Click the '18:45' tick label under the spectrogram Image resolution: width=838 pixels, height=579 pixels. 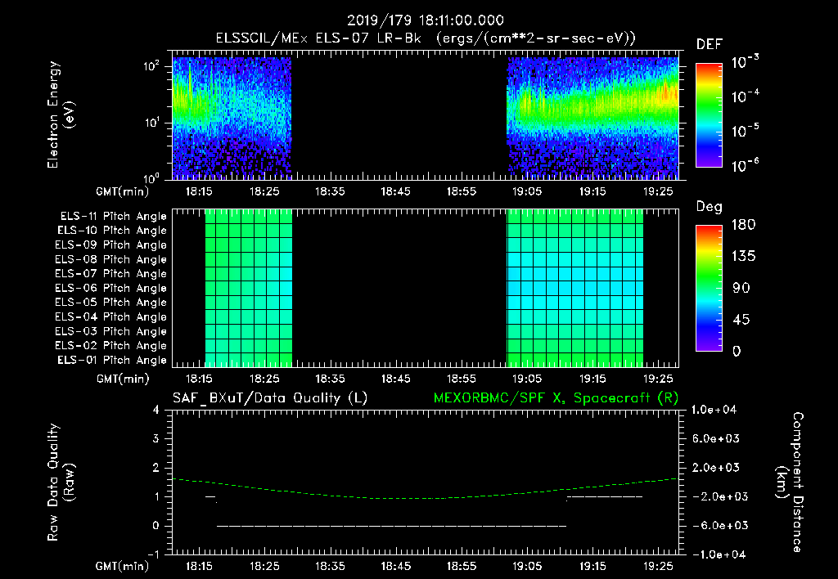(x=395, y=191)
